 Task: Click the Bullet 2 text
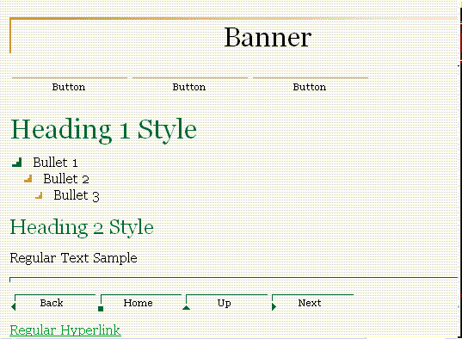[x=66, y=179]
